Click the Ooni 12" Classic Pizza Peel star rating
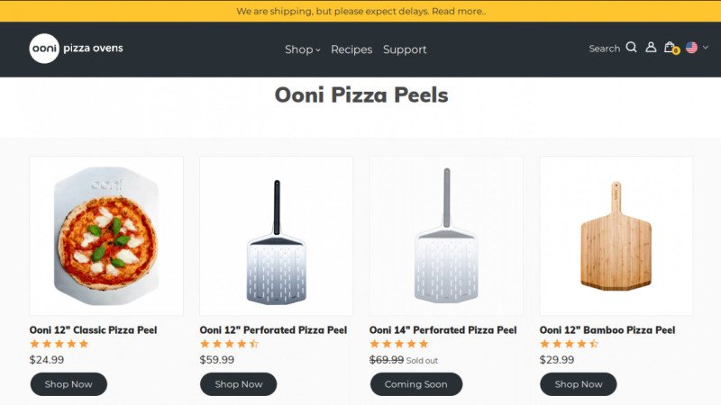Image resolution: width=721 pixels, height=405 pixels. [x=59, y=344]
